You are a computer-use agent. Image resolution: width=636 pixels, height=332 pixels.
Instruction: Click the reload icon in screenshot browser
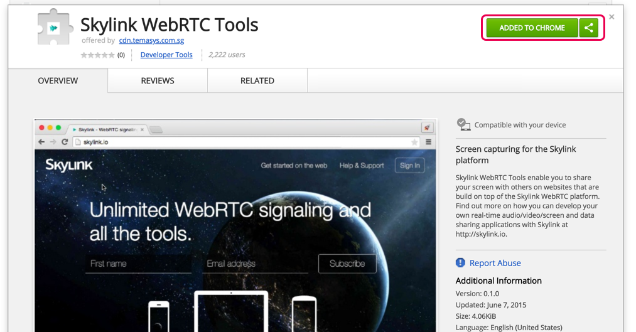[65, 142]
